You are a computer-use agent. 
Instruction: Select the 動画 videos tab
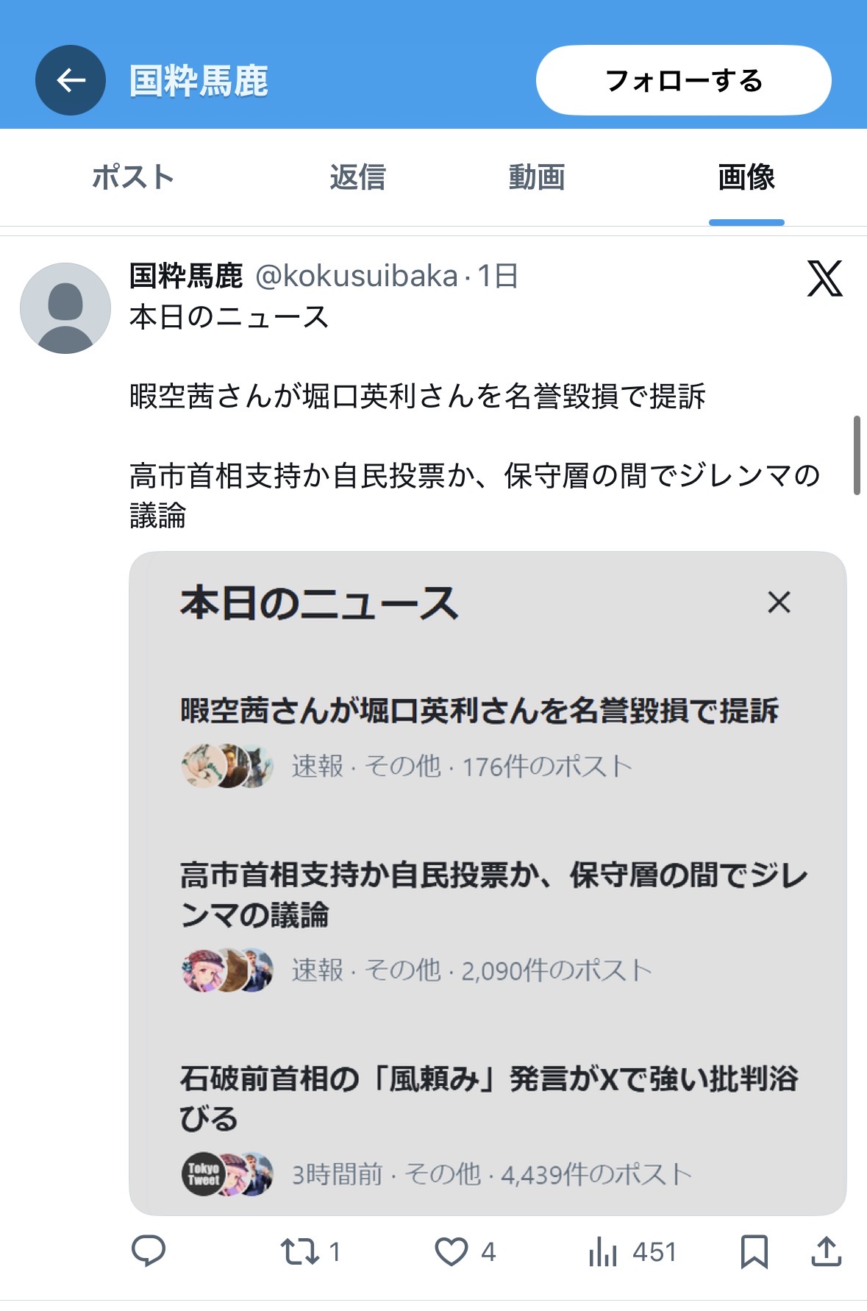[x=537, y=177]
